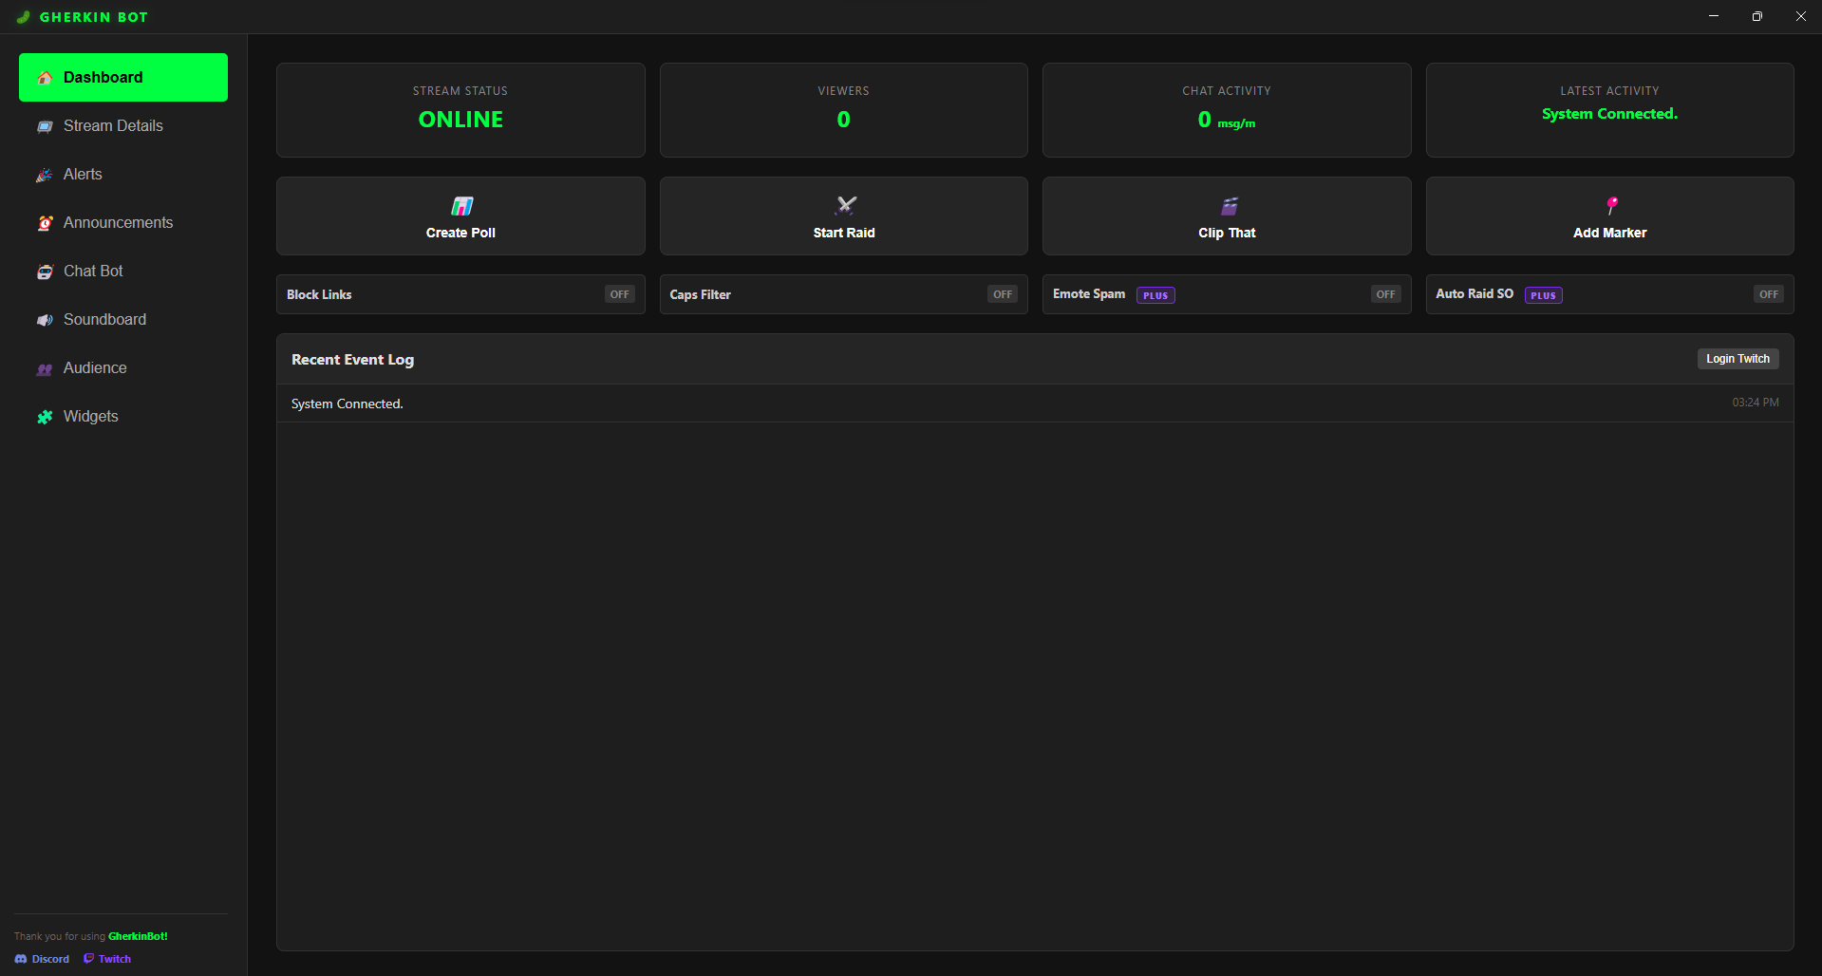Screen dimensions: 1822x976
Task: Open the Create Poll quick action
Action: click(x=460, y=216)
